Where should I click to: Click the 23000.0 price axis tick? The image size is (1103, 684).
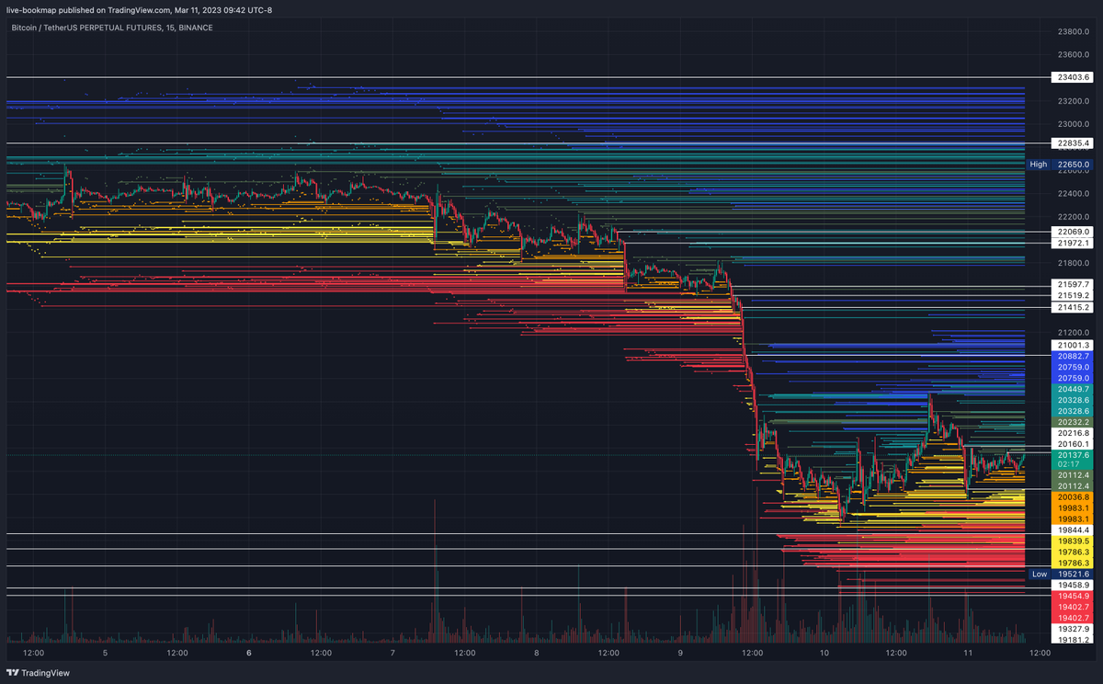(x=1073, y=124)
